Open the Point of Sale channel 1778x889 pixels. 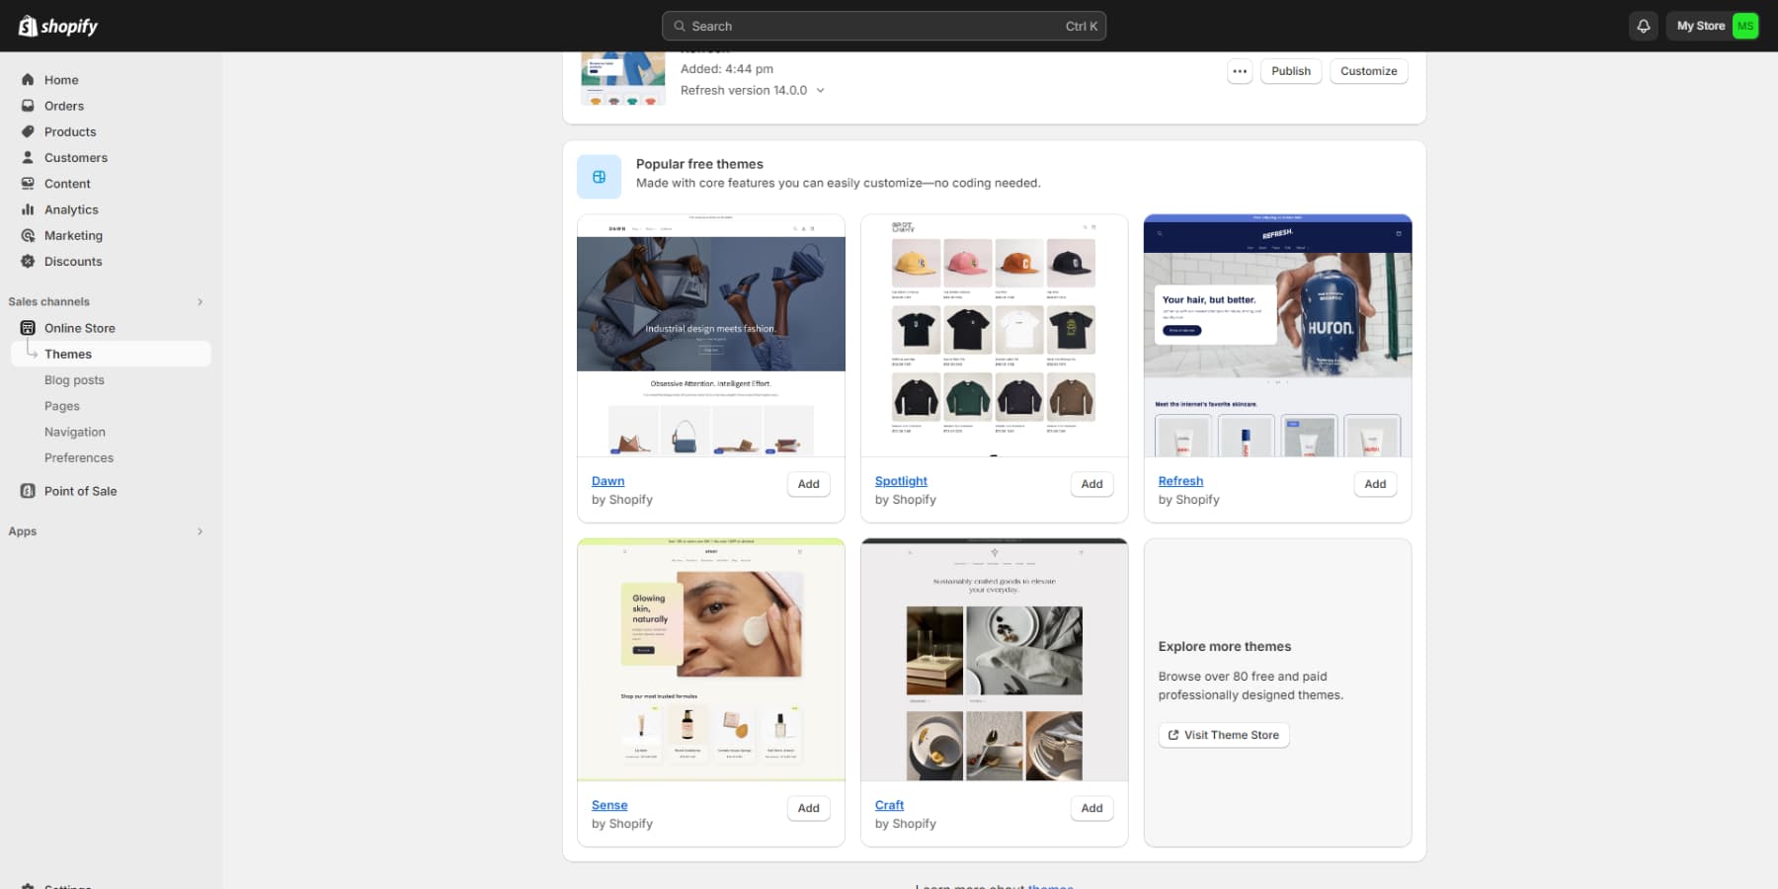80,491
